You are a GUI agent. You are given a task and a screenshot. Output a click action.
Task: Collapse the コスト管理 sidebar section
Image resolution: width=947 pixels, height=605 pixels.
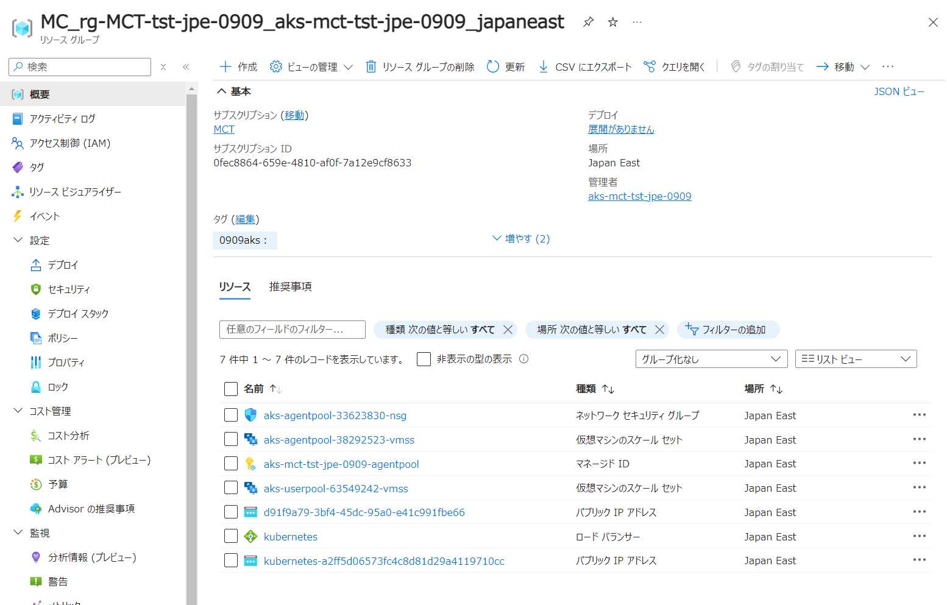[x=18, y=411]
